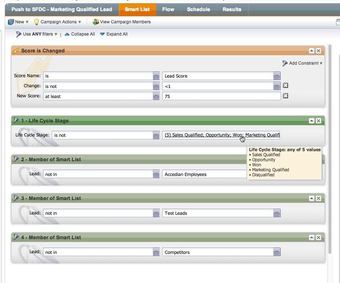Delete the Score is Changed trigger
Viewport: 340px width, 283px height.
click(318, 51)
